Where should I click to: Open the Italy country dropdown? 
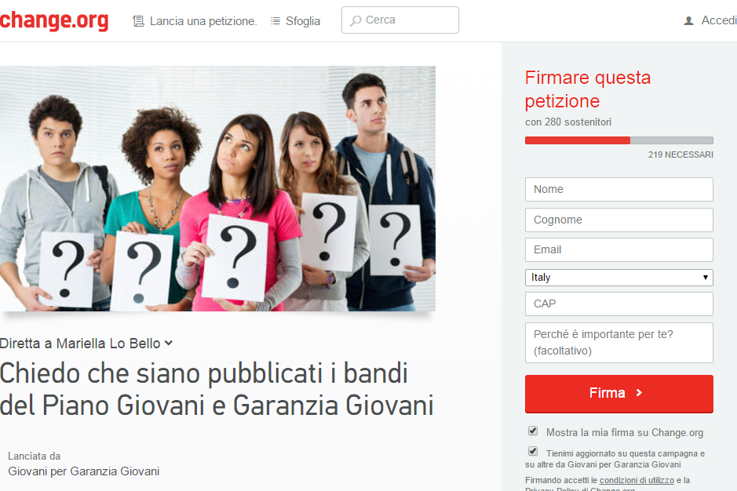pyautogui.click(x=619, y=277)
